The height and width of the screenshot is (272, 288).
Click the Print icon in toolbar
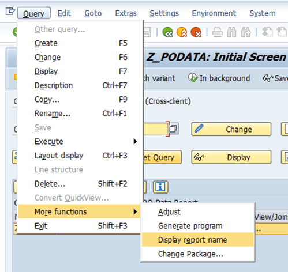click(x=218, y=32)
